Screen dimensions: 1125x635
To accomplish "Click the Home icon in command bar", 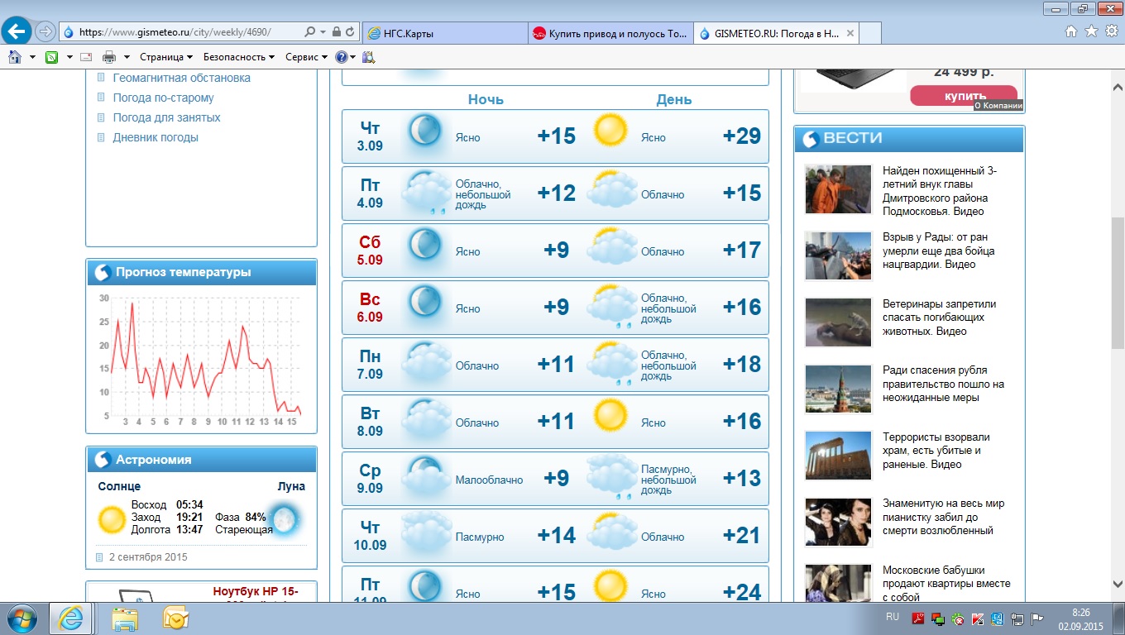I will click(14, 57).
